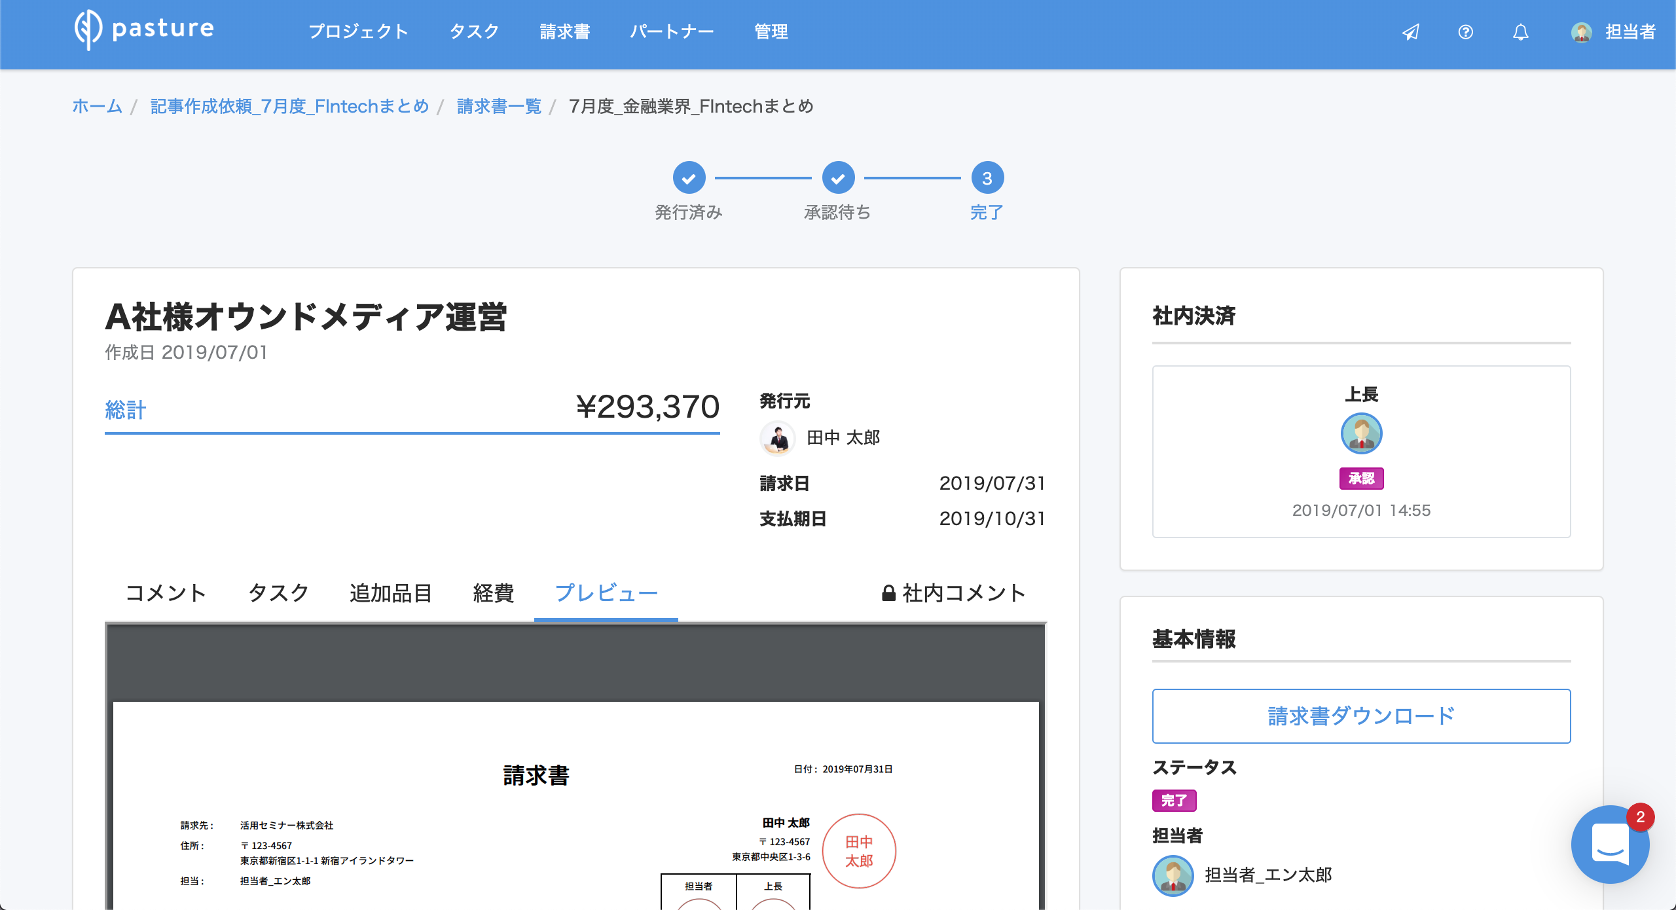This screenshot has height=910, width=1676.
Task: Open the help question mark icon
Action: coord(1466,32)
